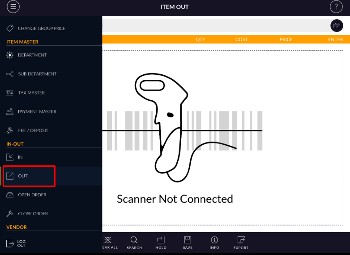Select IN under In-Out section

20,157
